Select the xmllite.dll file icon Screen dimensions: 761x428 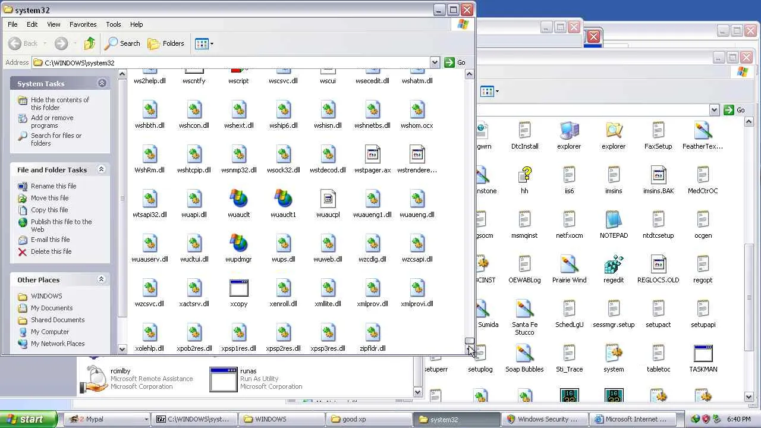(x=328, y=288)
